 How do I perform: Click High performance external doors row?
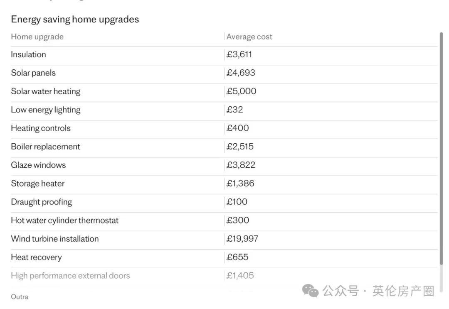pos(224,275)
